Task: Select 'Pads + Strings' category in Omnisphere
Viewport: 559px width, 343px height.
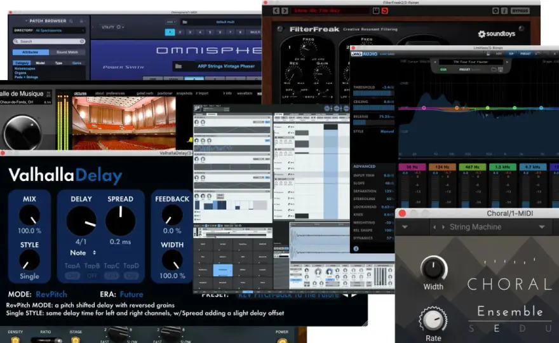Action: click(26, 77)
